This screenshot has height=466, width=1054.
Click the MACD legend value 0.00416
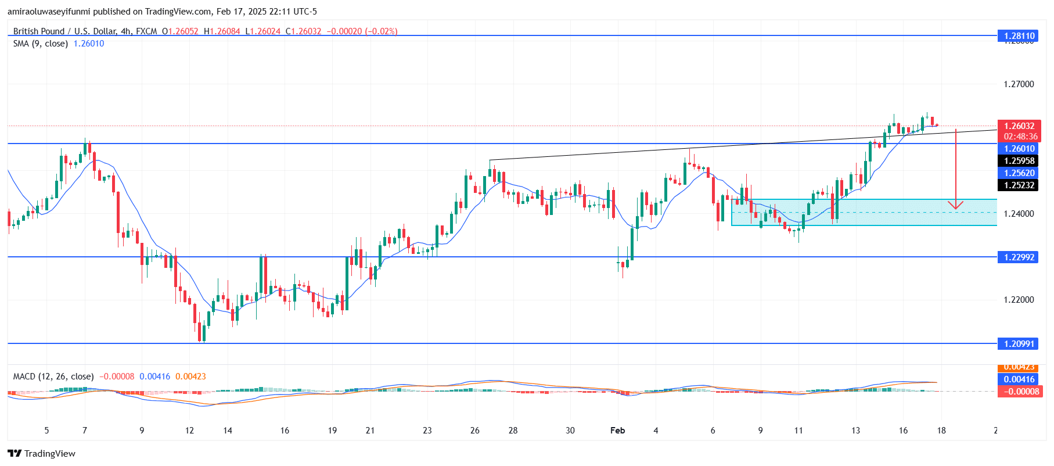(x=155, y=377)
